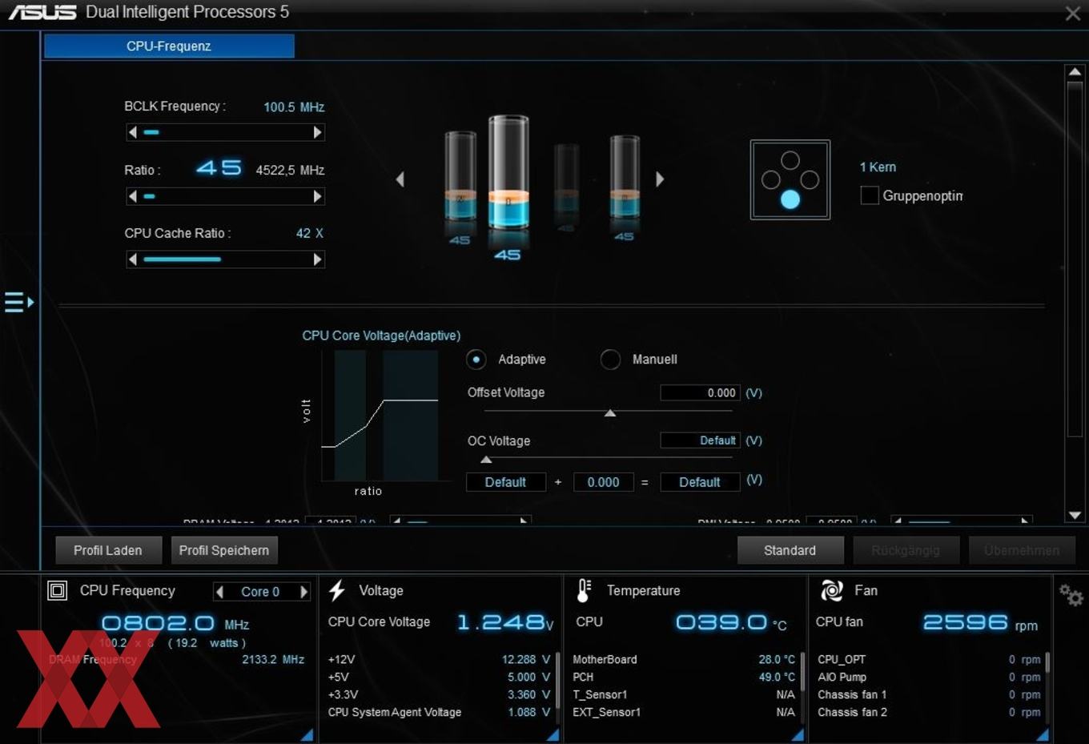Screen dimensions: 1089x744
Task: Click the Ratio slider track
Action: [x=226, y=196]
